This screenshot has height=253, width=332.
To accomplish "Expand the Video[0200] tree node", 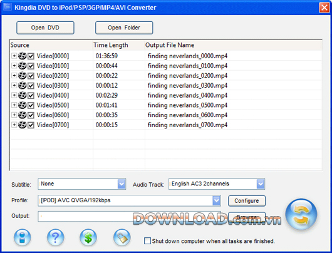I will click(14, 75).
